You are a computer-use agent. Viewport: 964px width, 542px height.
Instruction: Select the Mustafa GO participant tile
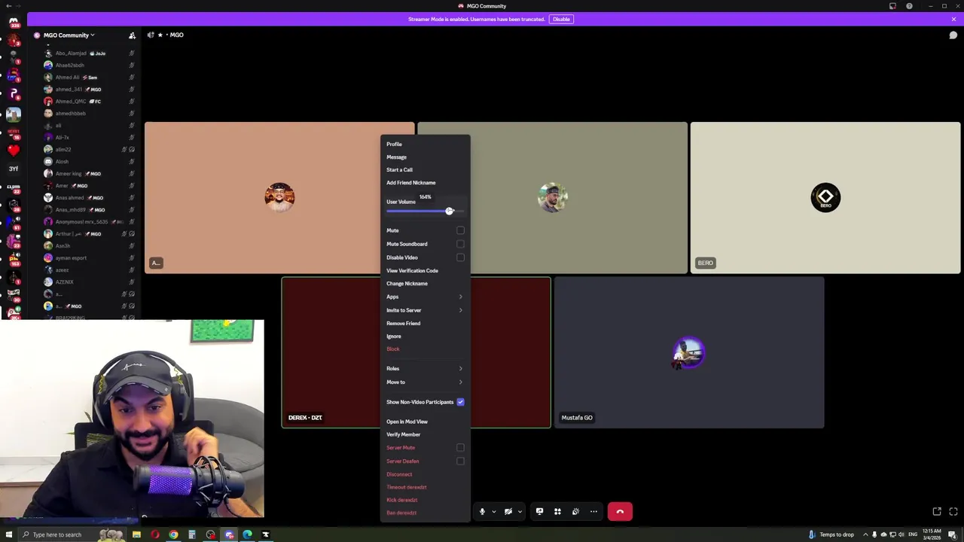coord(689,353)
